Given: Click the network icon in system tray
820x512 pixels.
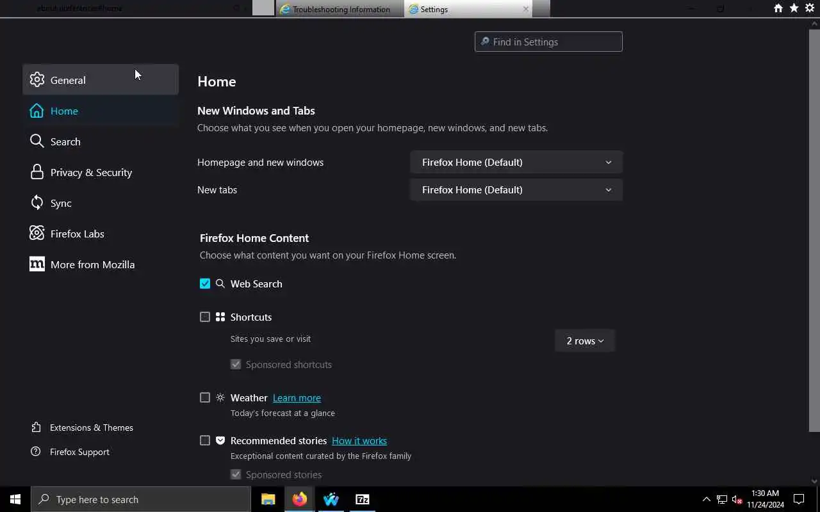Looking at the screenshot, I should (722, 500).
